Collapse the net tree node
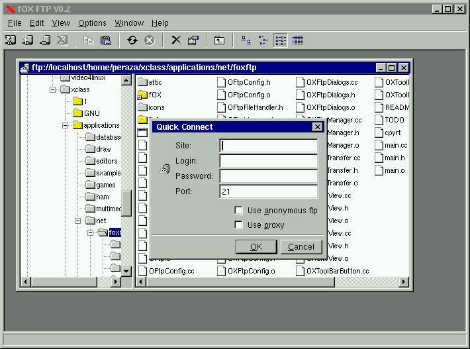The image size is (470, 349). [77, 221]
